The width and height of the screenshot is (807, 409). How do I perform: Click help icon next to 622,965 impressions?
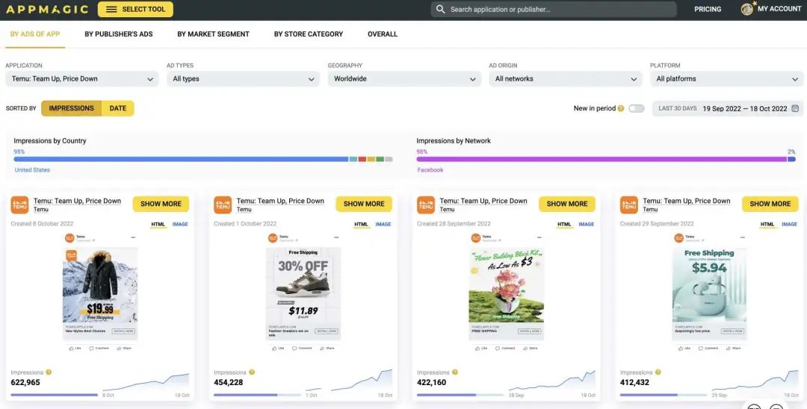click(49, 372)
